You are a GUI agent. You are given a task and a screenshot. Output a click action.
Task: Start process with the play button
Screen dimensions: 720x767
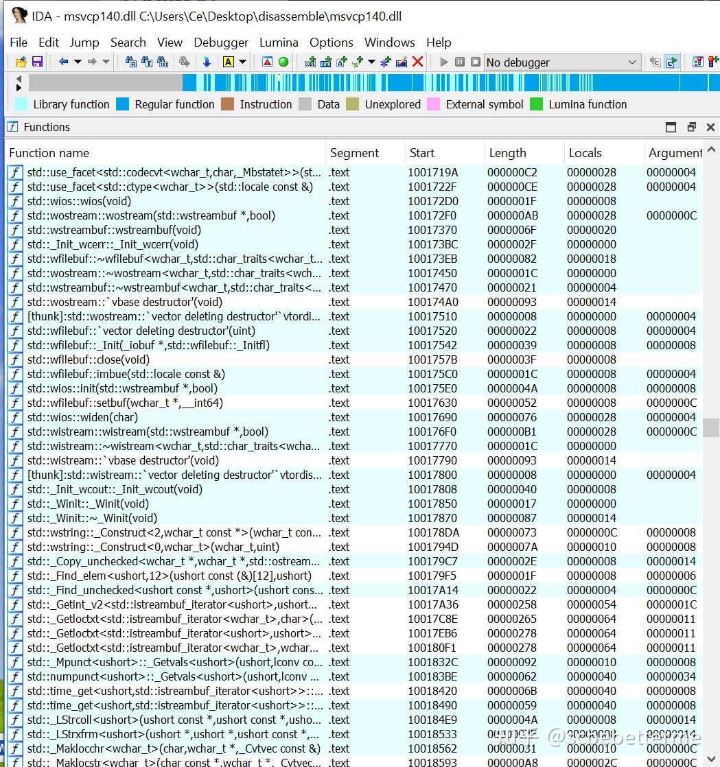[x=444, y=62]
